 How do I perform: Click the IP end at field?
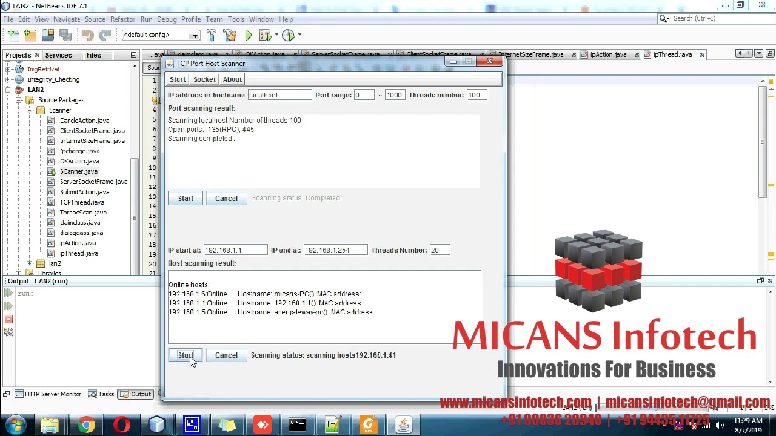pos(335,250)
